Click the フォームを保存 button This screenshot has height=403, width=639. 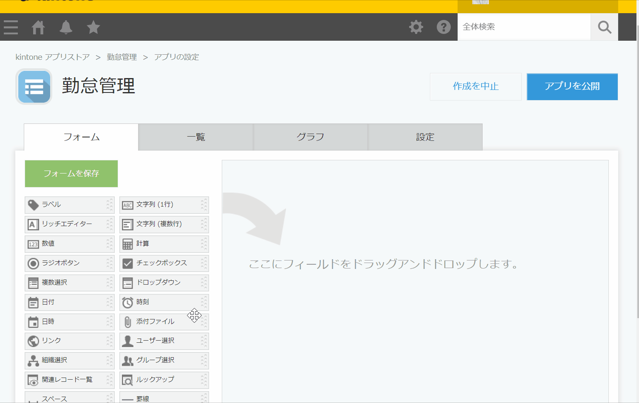click(71, 174)
